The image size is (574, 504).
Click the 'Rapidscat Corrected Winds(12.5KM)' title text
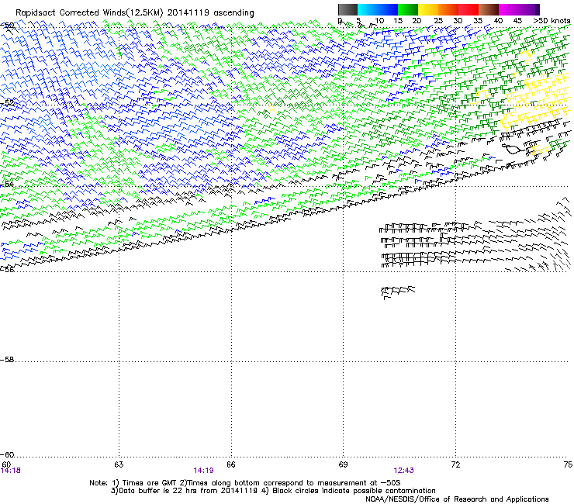[89, 13]
